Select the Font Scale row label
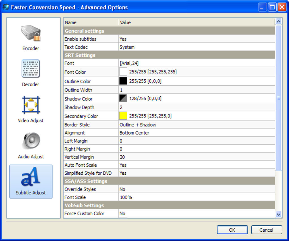 (75, 197)
